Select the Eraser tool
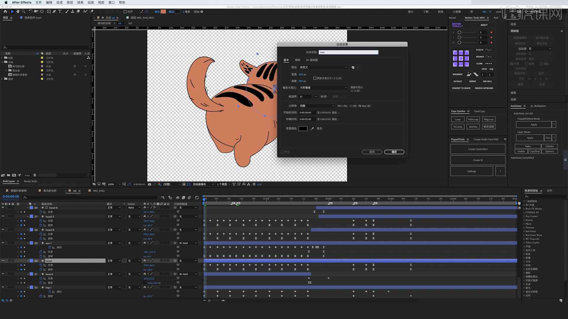The image size is (568, 319). tap(78, 12)
